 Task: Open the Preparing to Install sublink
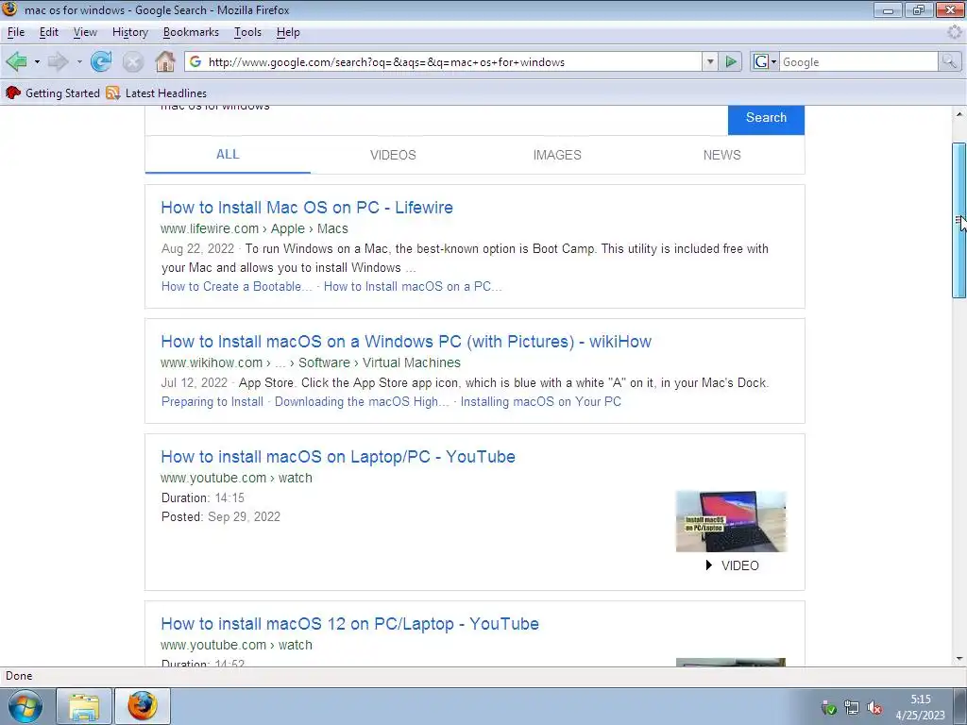coord(212,402)
